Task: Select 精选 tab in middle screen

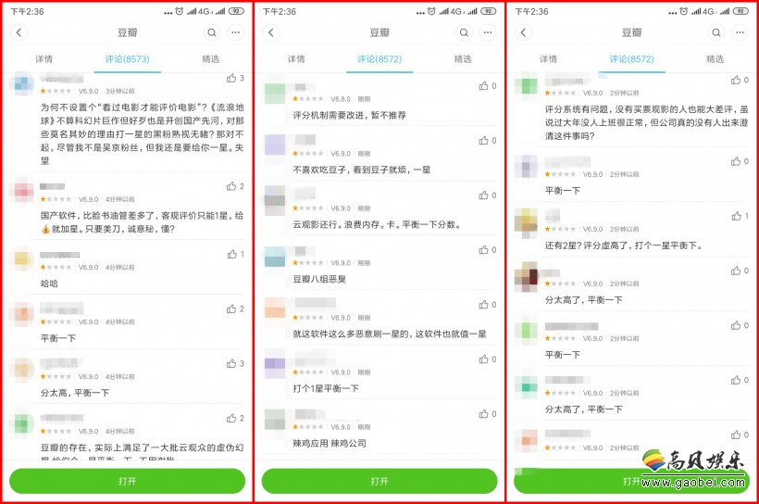Action: point(462,59)
